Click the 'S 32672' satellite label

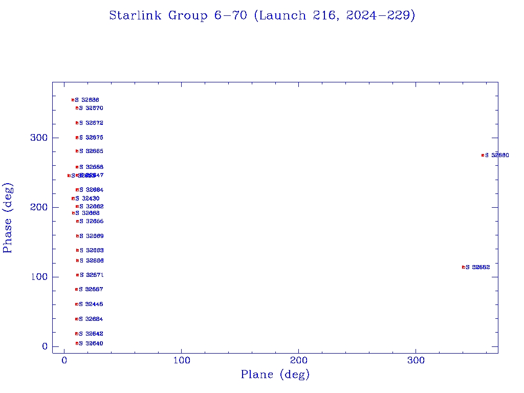pyautogui.click(x=91, y=123)
